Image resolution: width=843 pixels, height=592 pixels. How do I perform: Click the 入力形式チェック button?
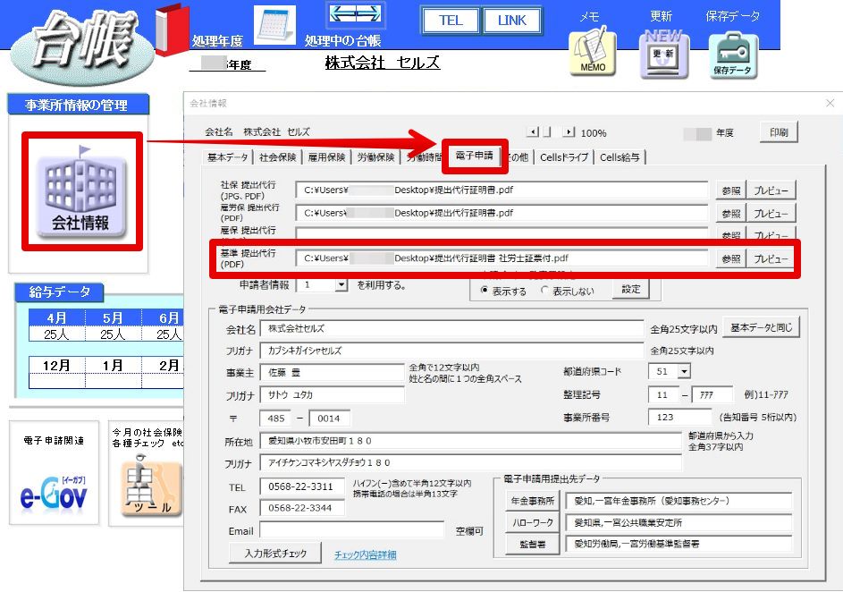(x=275, y=553)
